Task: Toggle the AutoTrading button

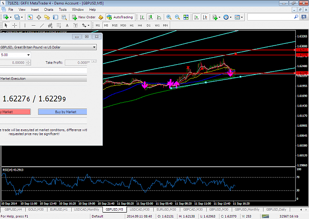Action: (120, 17)
